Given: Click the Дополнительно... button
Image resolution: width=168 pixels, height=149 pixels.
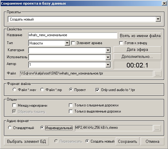Looking at the screenshot, I should click(137, 57).
